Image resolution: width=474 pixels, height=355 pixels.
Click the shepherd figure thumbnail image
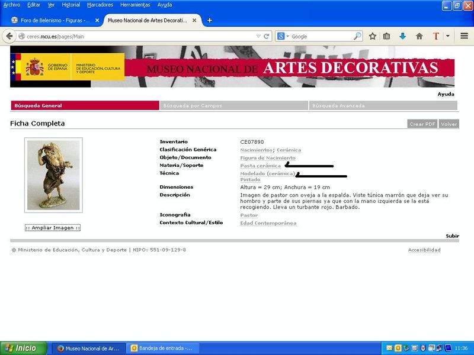coord(53,175)
